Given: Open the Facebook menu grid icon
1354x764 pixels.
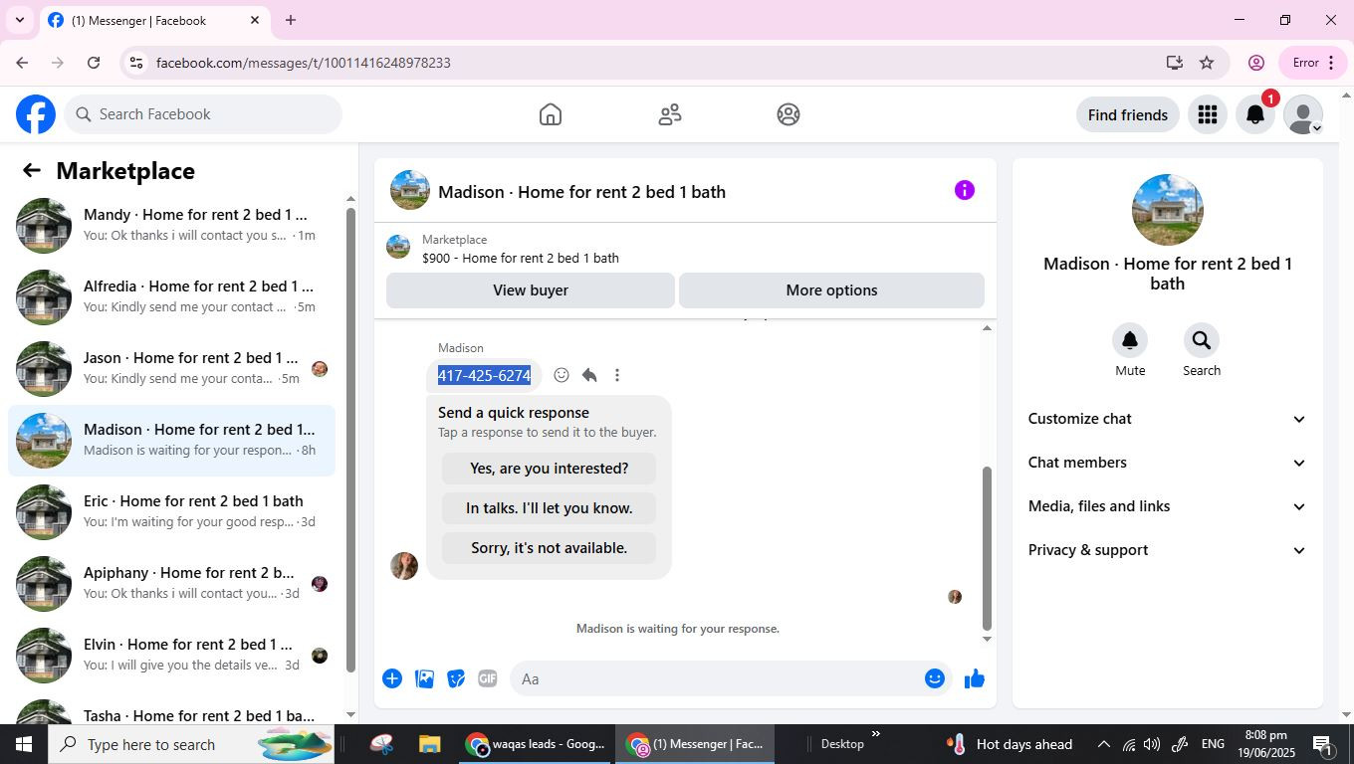Looking at the screenshot, I should [1208, 114].
